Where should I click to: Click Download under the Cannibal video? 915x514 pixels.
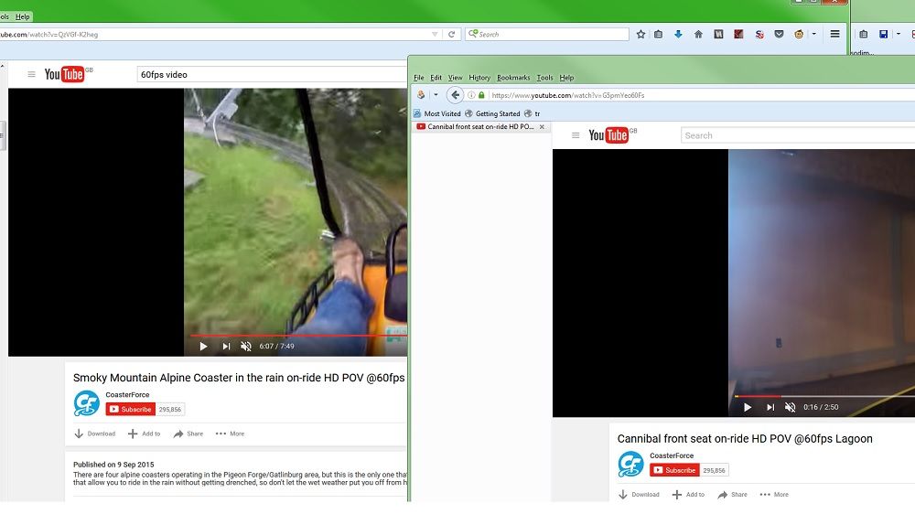(639, 495)
